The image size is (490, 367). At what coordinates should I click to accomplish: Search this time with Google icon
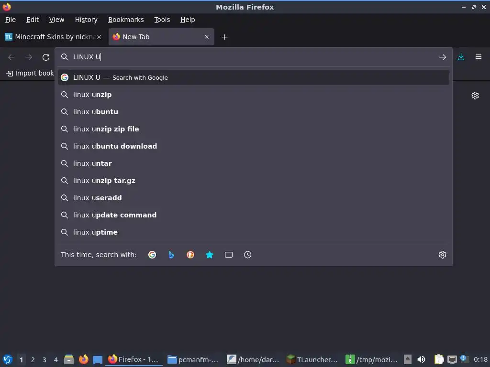(x=152, y=255)
